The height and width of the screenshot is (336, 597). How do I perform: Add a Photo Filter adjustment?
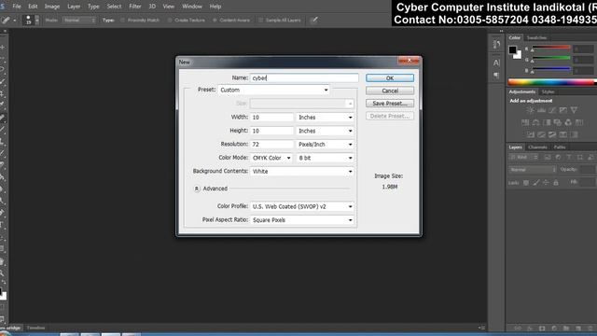[558, 122]
